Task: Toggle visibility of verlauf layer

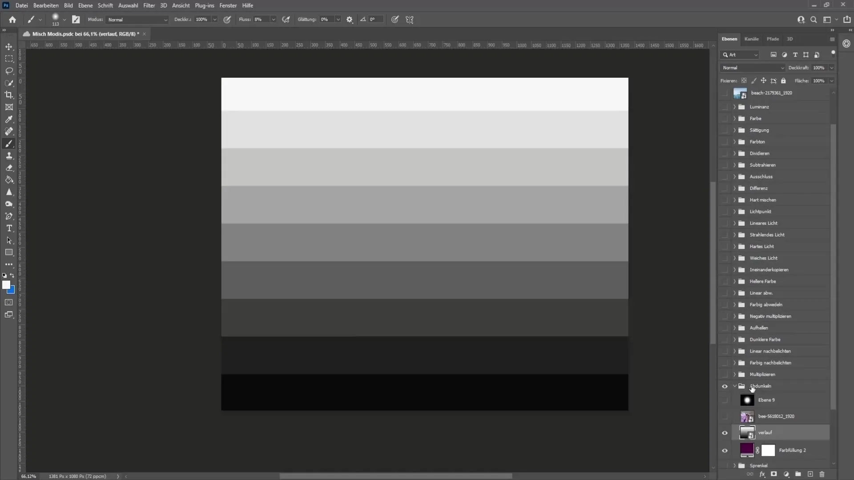Action: click(x=725, y=433)
